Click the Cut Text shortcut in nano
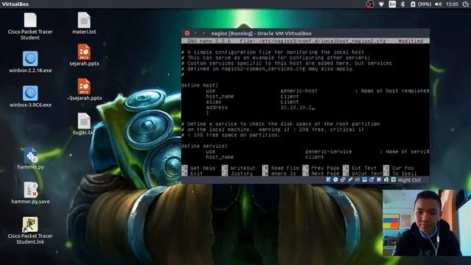Screen dimensions: 471x265 tap(360, 168)
